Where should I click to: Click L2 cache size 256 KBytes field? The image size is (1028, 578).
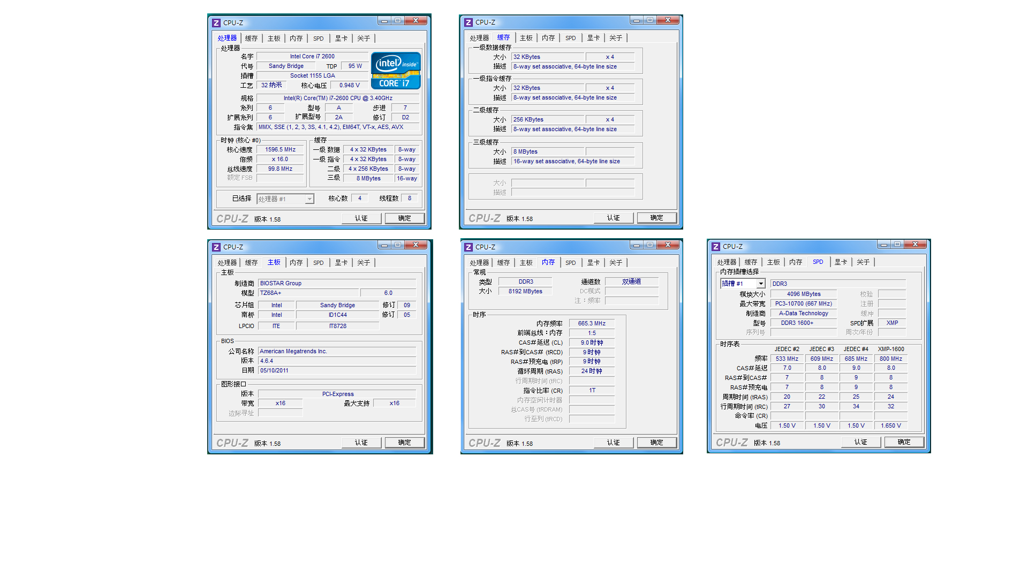tap(547, 120)
